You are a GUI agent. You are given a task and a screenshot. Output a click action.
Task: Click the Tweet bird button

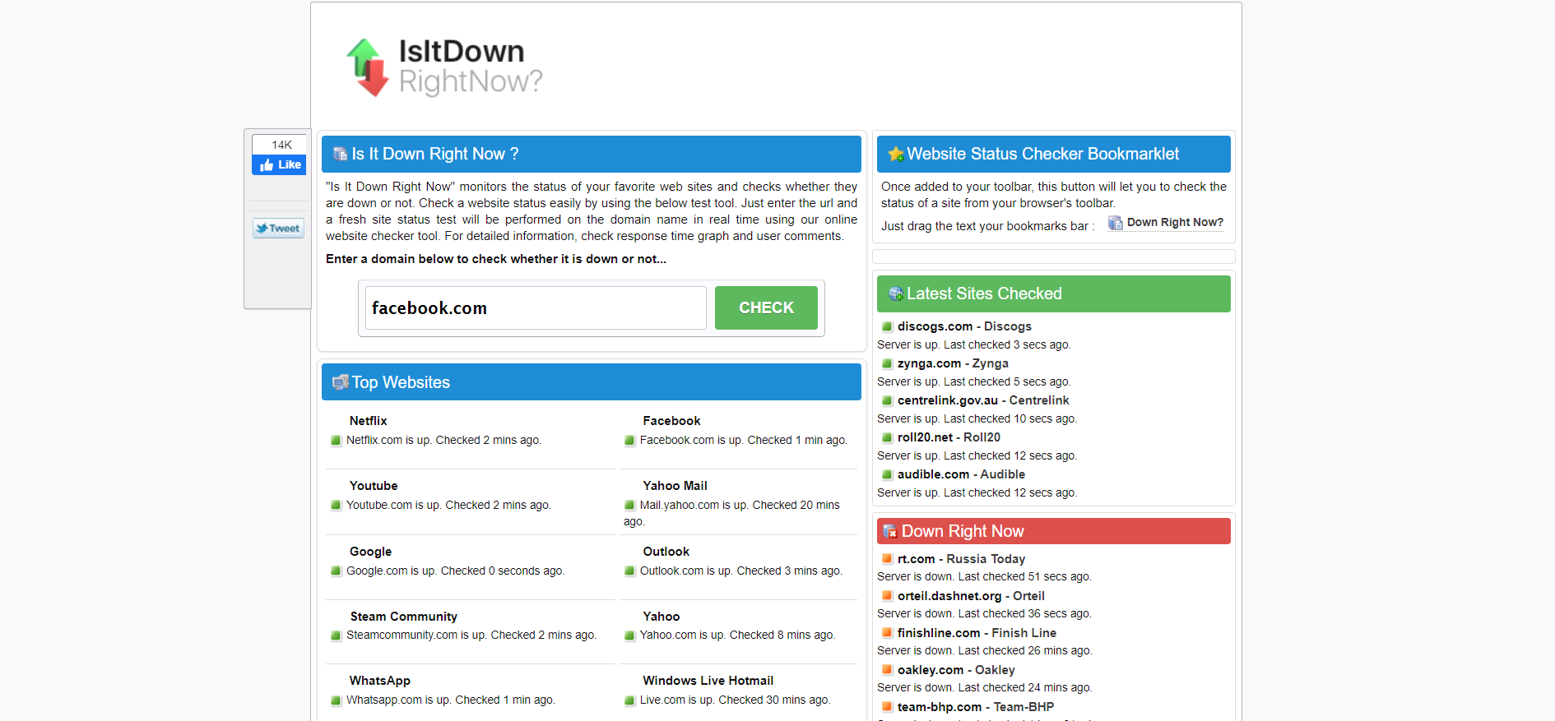[278, 229]
